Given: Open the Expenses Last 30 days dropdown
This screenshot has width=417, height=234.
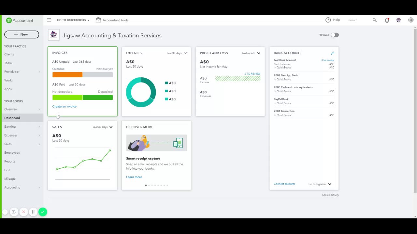Looking at the screenshot, I should coord(177,53).
